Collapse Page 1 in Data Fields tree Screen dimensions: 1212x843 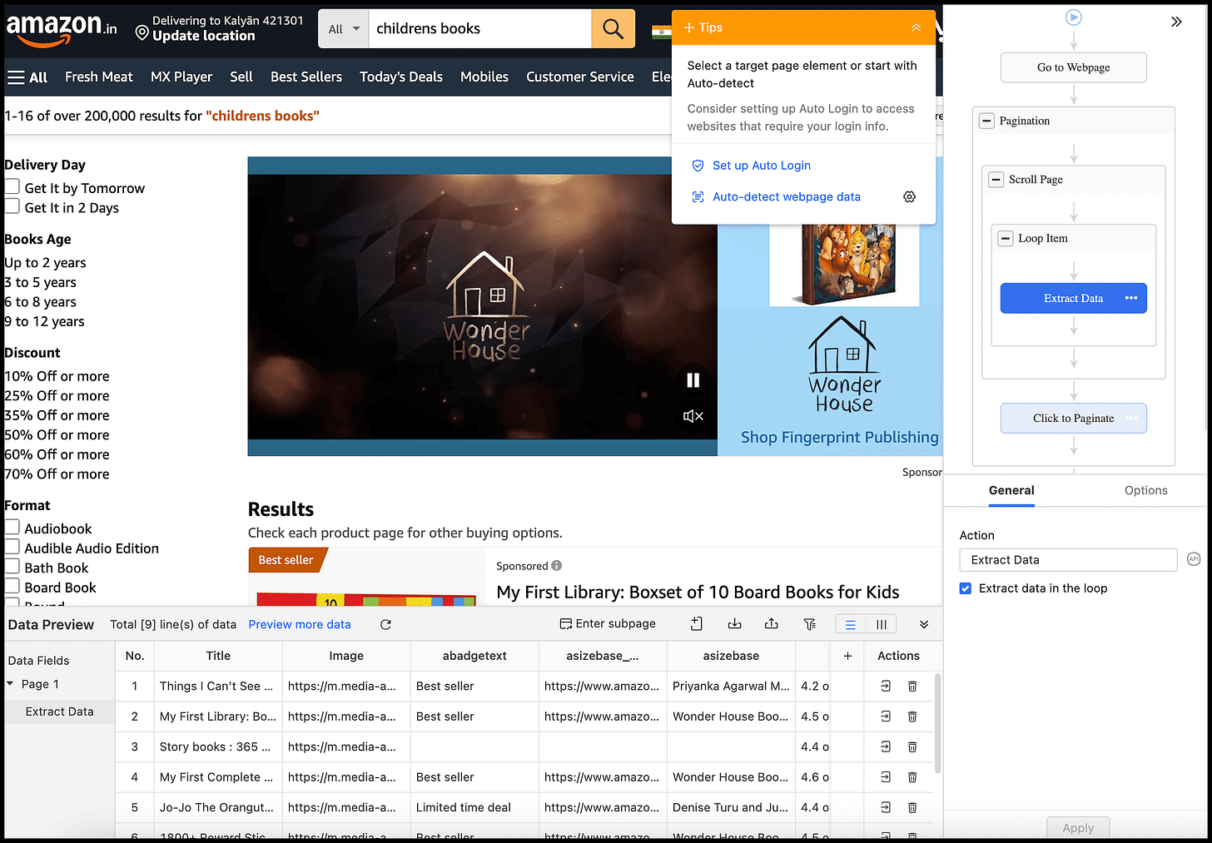click(x=10, y=684)
